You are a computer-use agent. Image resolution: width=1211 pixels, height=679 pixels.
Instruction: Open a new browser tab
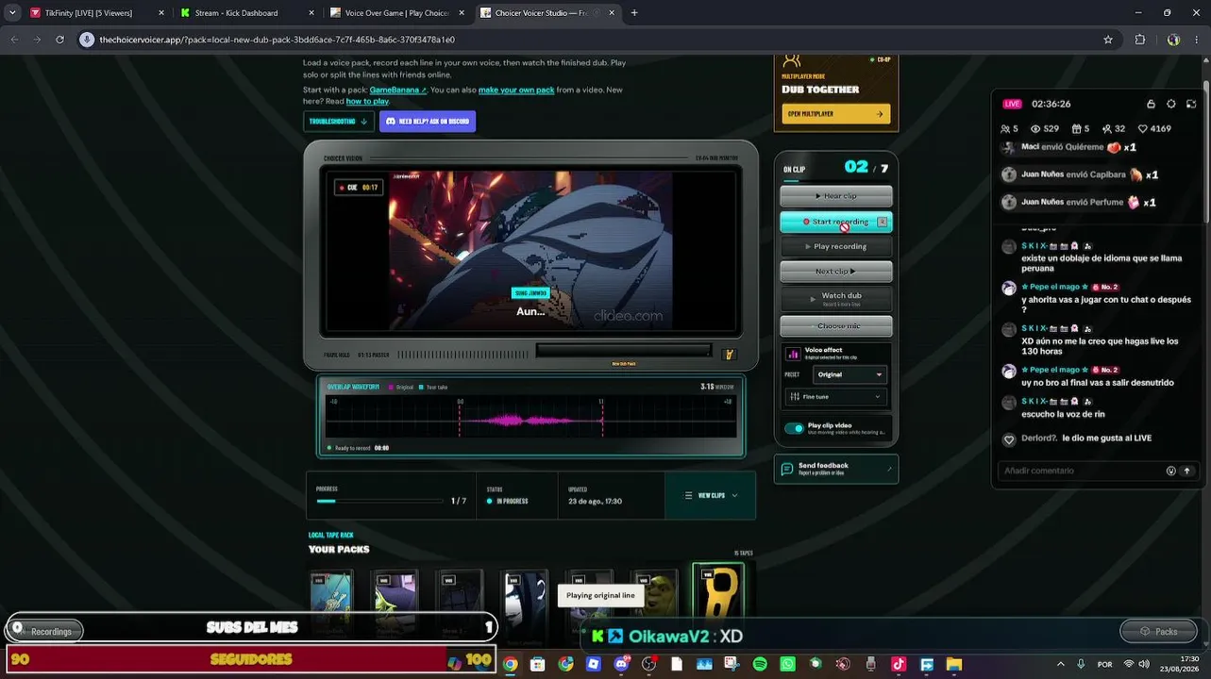pyautogui.click(x=634, y=13)
